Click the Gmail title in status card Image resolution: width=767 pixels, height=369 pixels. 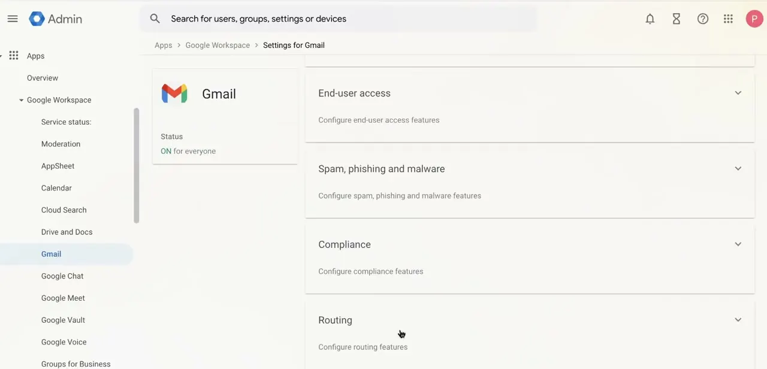219,94
